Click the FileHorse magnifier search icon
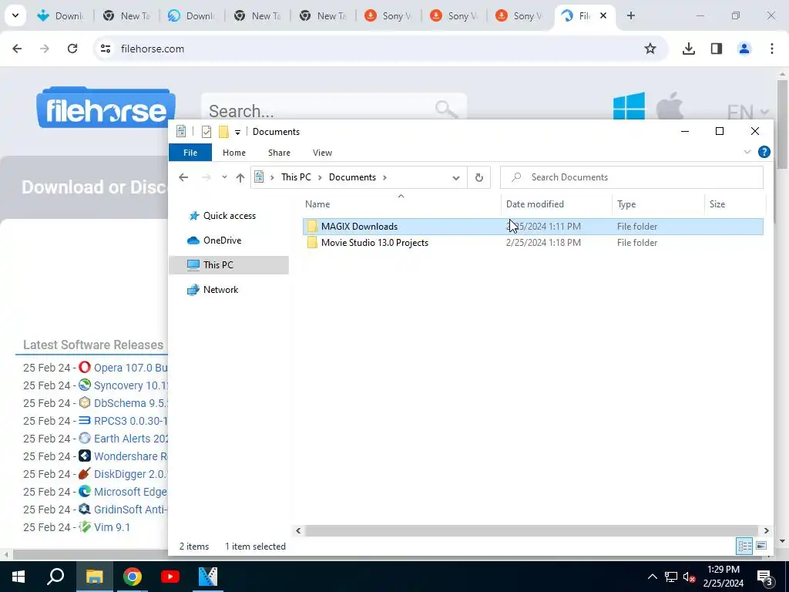The height and width of the screenshot is (592, 789). (x=446, y=109)
